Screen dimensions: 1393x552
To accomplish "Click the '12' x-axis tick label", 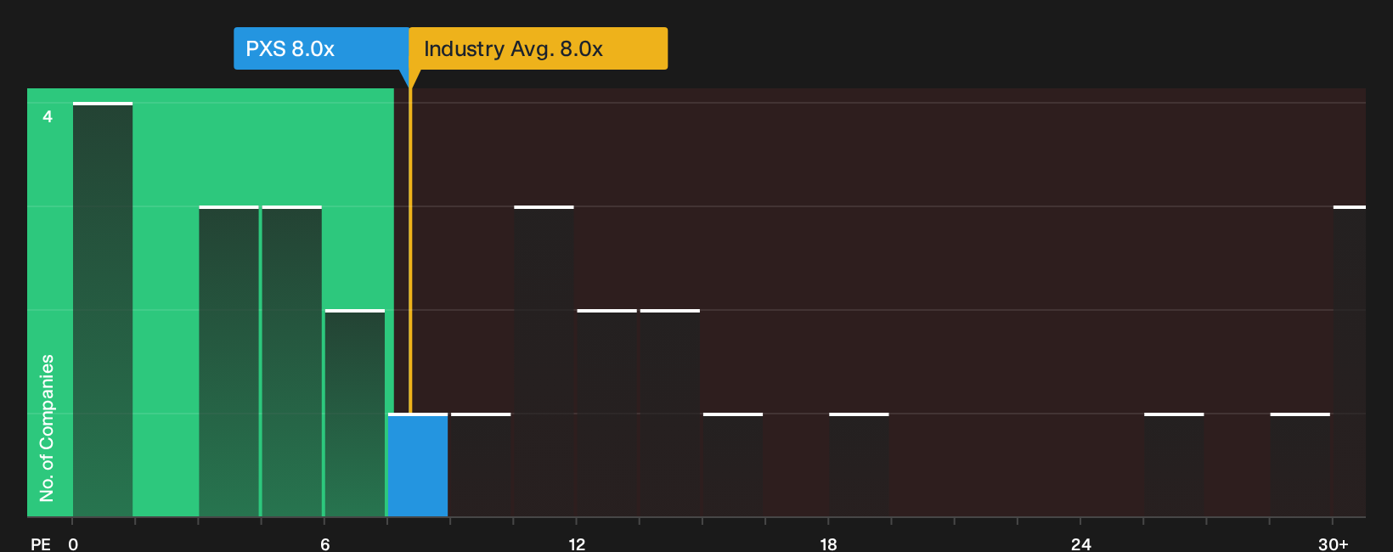I will (x=577, y=544).
